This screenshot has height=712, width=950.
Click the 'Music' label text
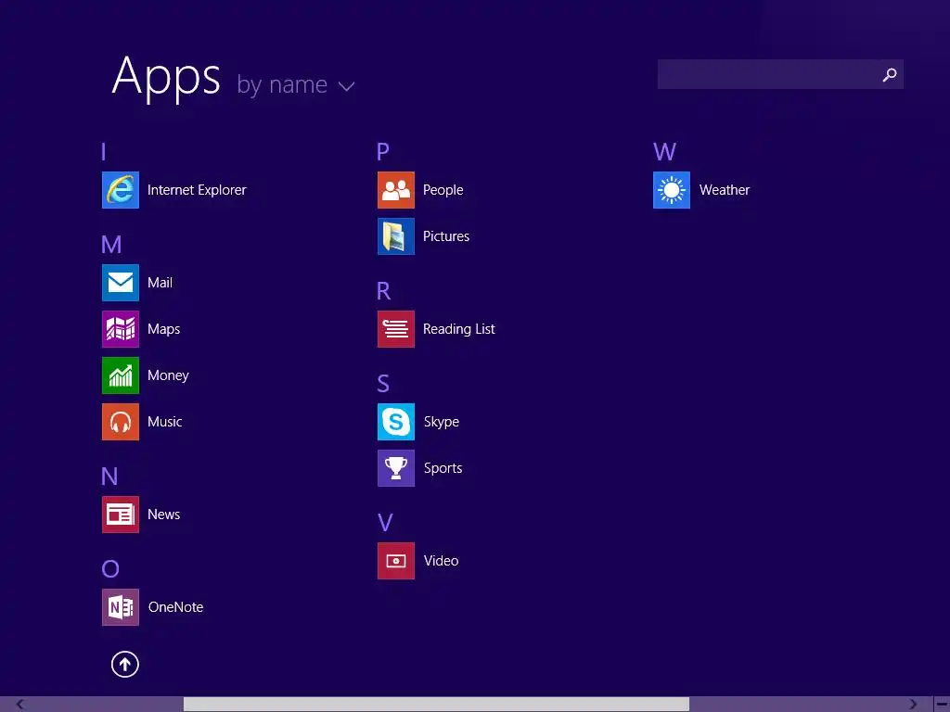(x=164, y=422)
